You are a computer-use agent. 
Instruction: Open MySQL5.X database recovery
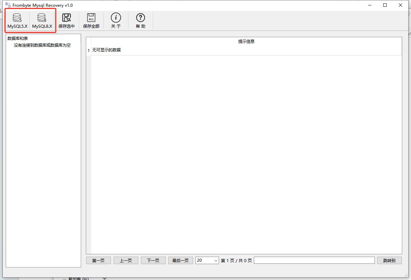coord(18,21)
